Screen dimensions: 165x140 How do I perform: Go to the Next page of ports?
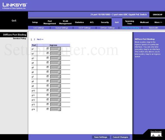[40, 39]
